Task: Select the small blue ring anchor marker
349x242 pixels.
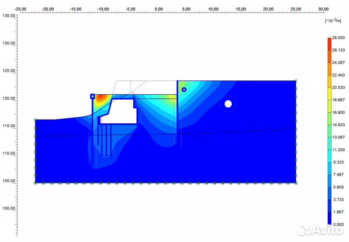Action: (184, 90)
